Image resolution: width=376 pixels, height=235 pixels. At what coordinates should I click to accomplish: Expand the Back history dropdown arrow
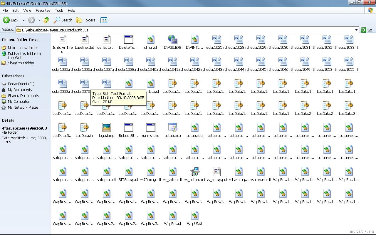23,20
